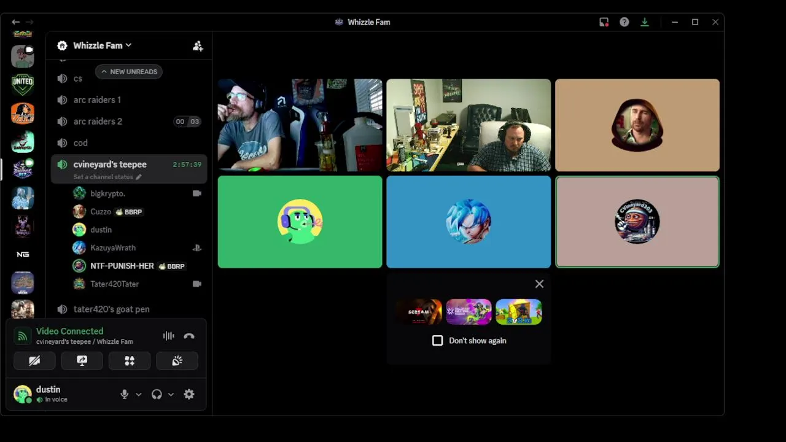This screenshot has width=786, height=442.
Task: Open the Help question mark icon
Action: point(625,22)
